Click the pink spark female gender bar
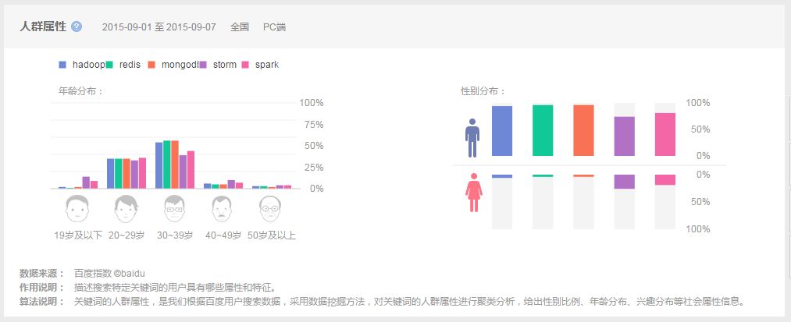Image resolution: width=791 pixels, height=322 pixels. [x=665, y=180]
